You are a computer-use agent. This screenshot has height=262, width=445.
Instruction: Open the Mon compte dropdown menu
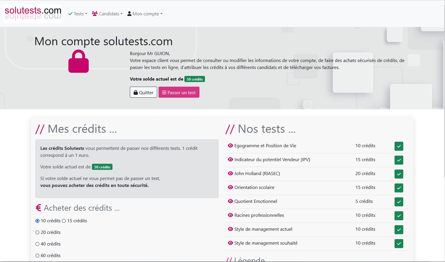(x=145, y=14)
